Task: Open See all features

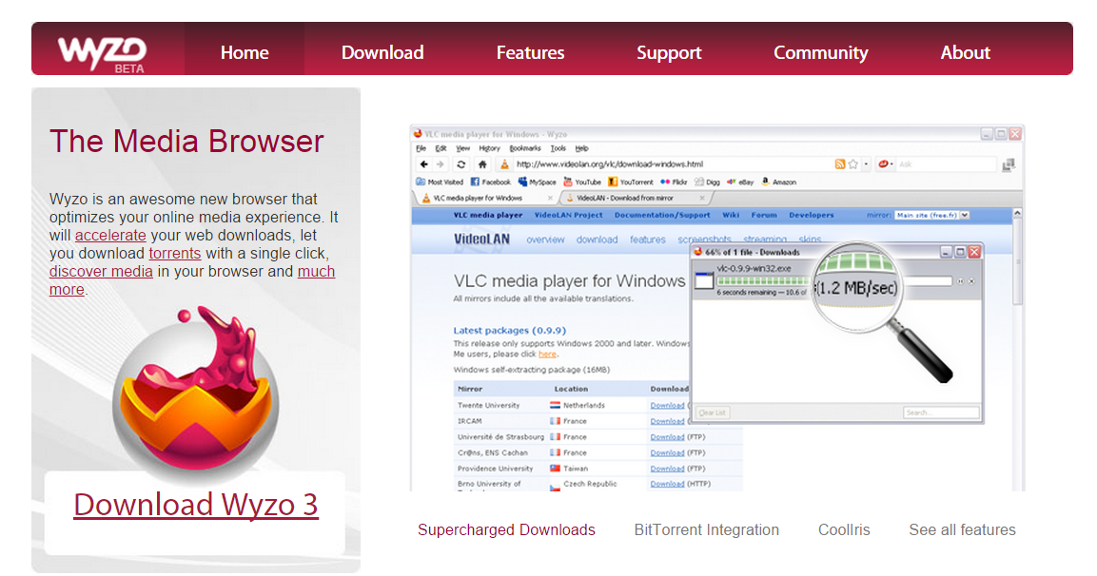Action: point(962,529)
